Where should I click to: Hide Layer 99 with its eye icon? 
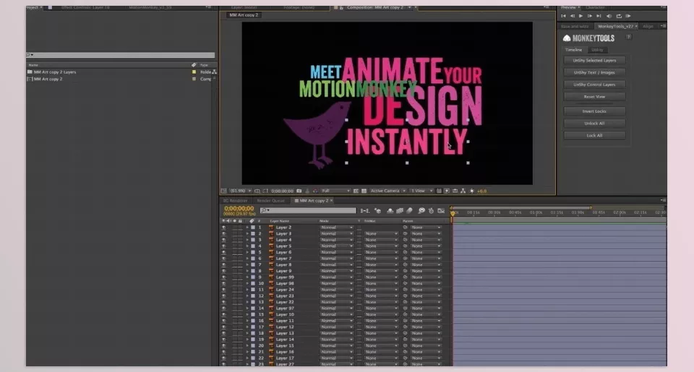pos(223,277)
